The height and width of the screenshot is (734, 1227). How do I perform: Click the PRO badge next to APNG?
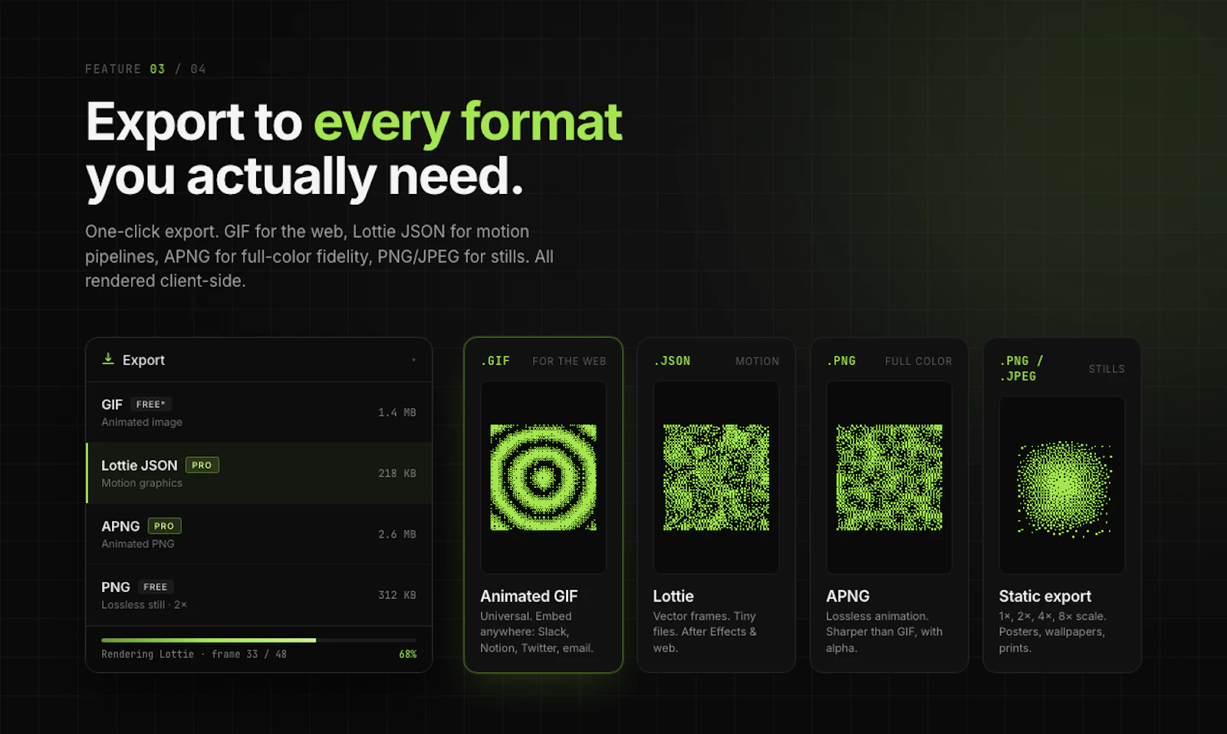(164, 526)
